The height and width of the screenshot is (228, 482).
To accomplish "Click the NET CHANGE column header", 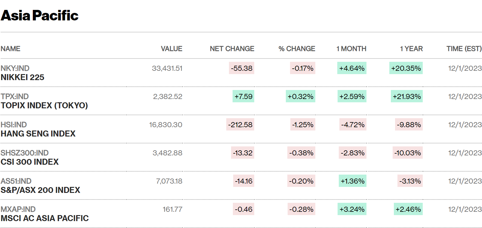I will 232,49.
